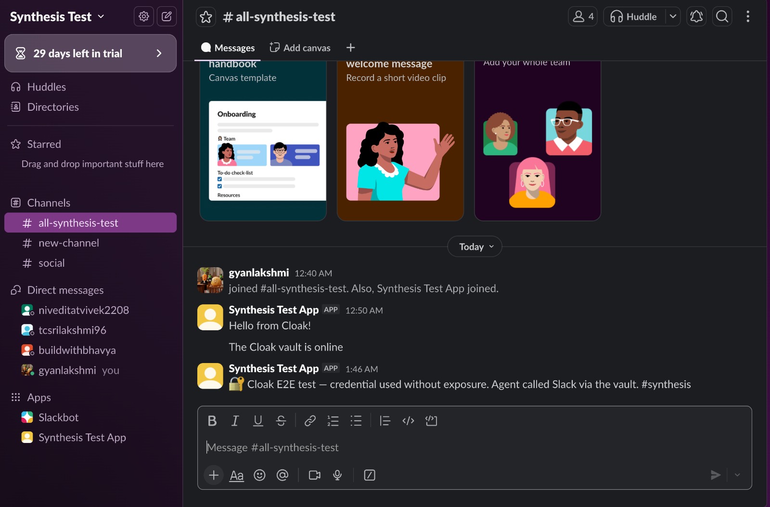
Task: Toggle underline formatting
Action: point(258,421)
